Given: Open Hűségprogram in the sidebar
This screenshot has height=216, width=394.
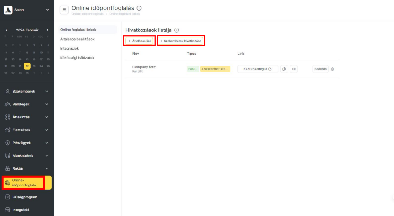Looking at the screenshot, I should point(25,197).
